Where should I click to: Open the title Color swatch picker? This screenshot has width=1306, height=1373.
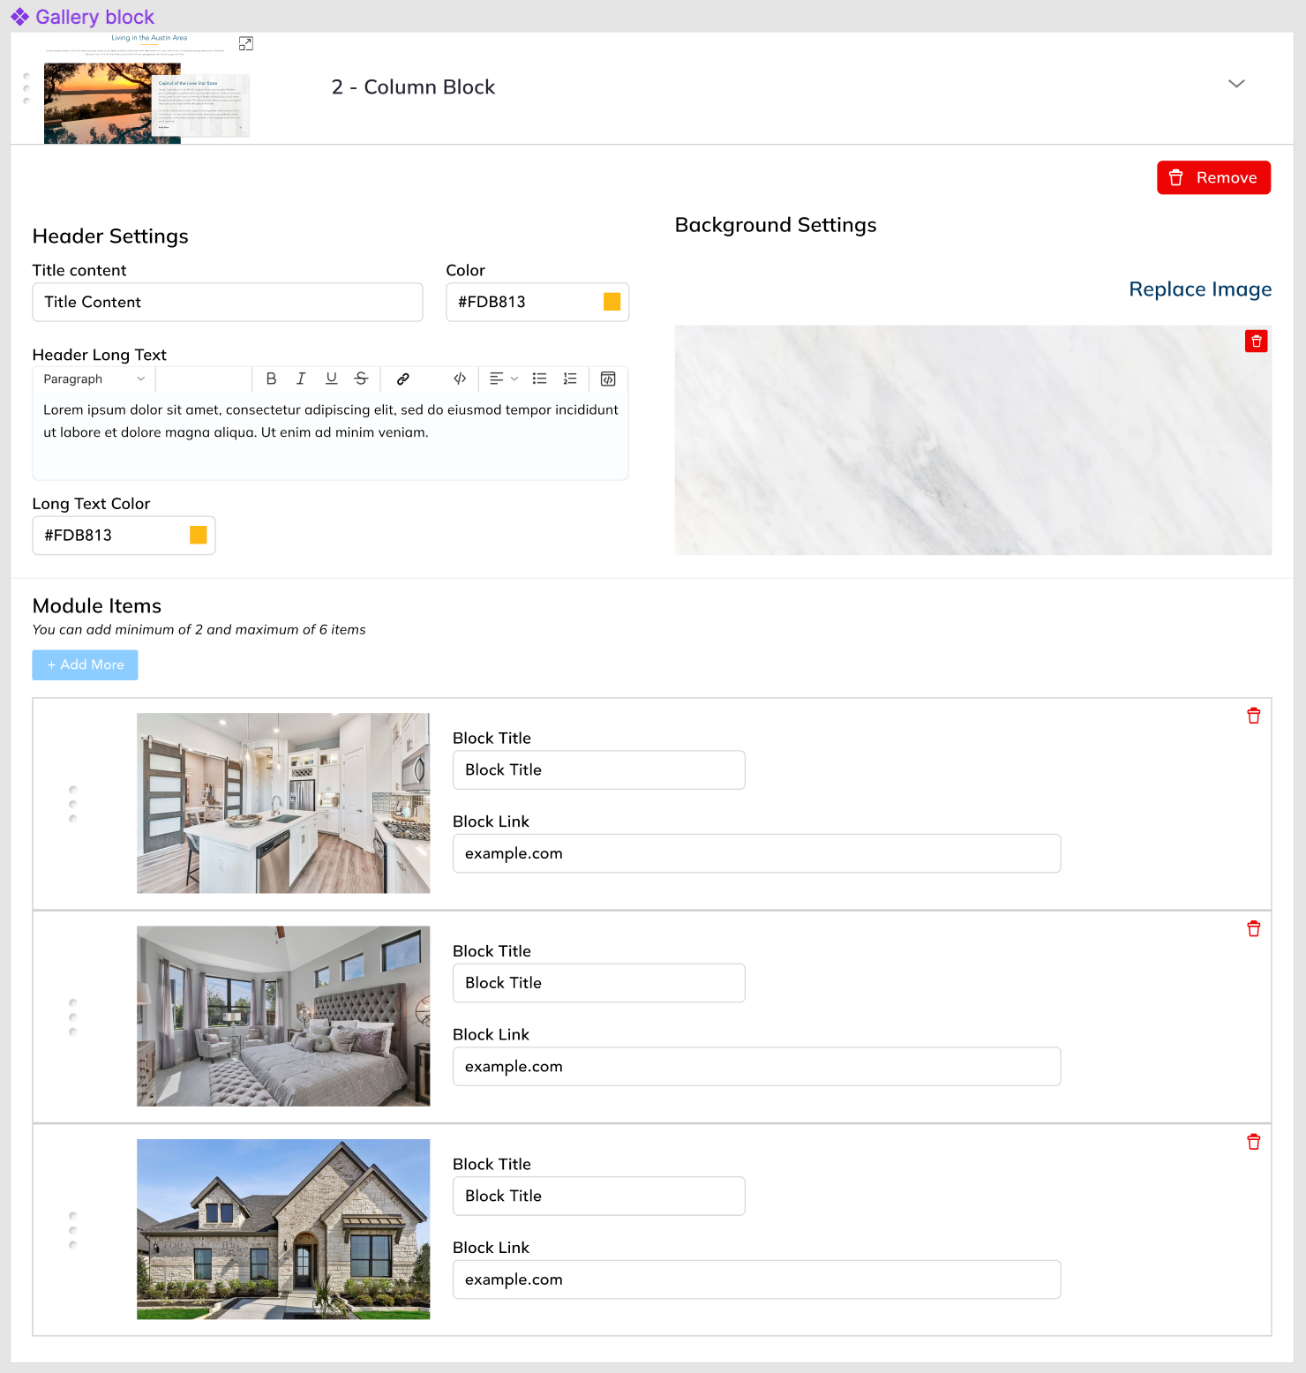(612, 302)
